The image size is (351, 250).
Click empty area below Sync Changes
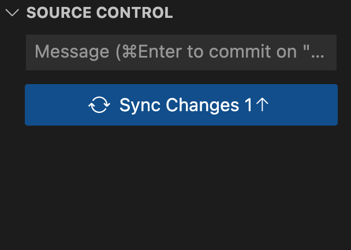tap(181, 184)
